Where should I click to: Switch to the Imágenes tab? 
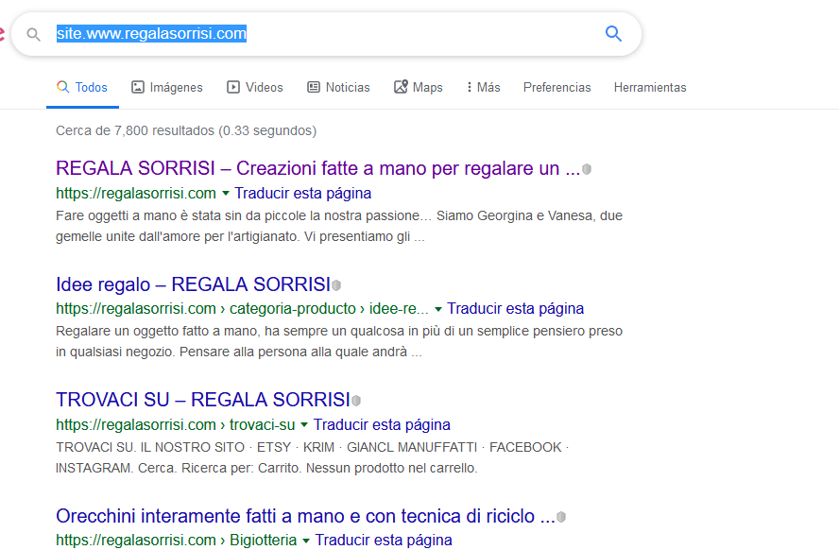point(167,87)
